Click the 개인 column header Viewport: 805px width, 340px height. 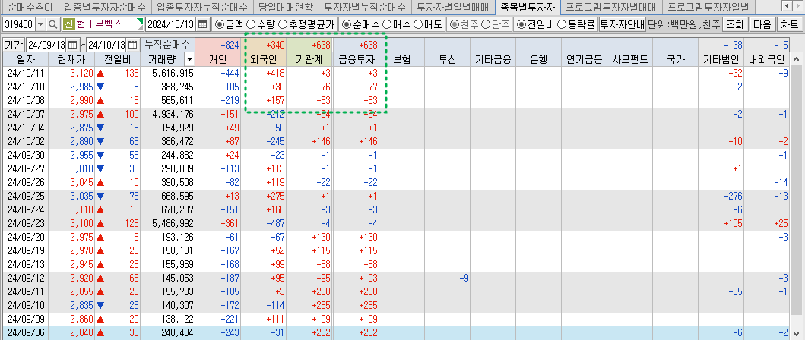(x=218, y=59)
